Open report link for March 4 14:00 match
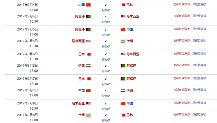Viewport: 217px width, 123px height. 106,10
